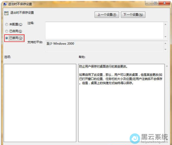Go to 上一个设置(P)

(x=107, y=15)
